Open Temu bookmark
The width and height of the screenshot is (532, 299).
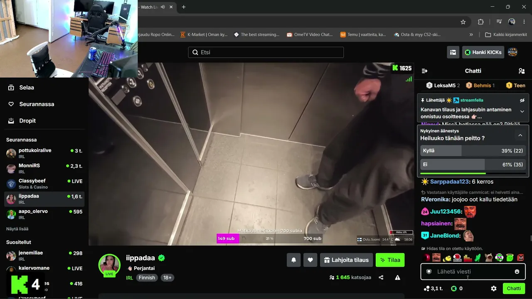coord(363,34)
